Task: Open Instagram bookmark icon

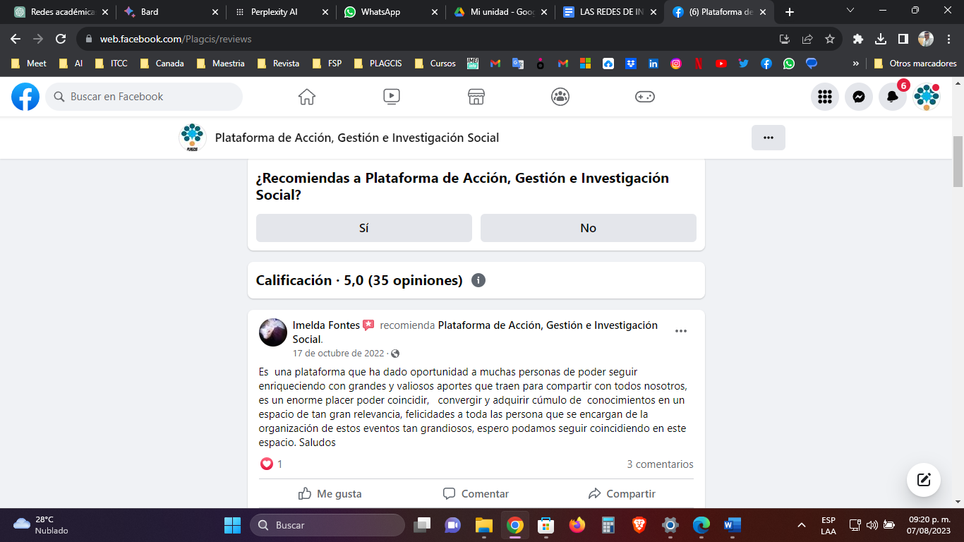Action: coord(676,64)
